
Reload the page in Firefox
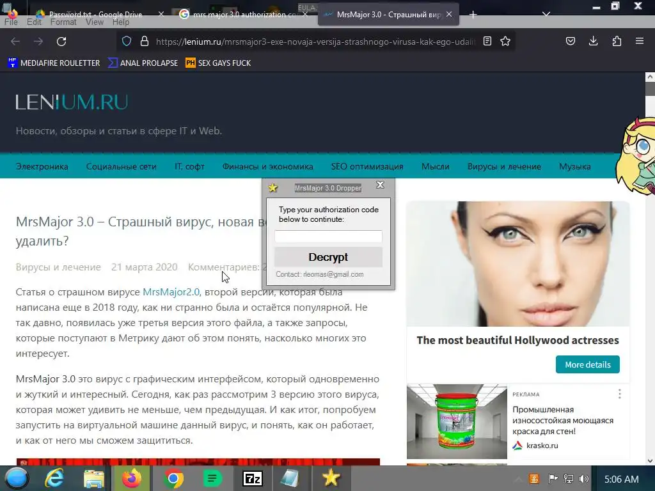tap(61, 42)
